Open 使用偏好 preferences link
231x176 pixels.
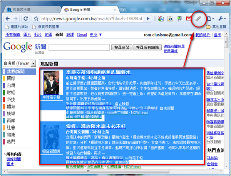coord(171,51)
